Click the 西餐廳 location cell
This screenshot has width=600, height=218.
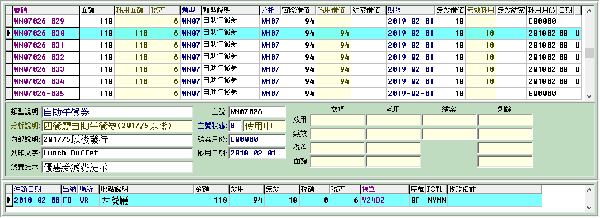point(147,200)
